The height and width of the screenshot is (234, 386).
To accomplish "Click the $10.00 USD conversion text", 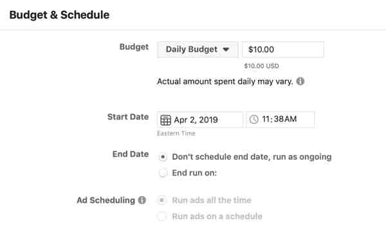I will pos(261,66).
